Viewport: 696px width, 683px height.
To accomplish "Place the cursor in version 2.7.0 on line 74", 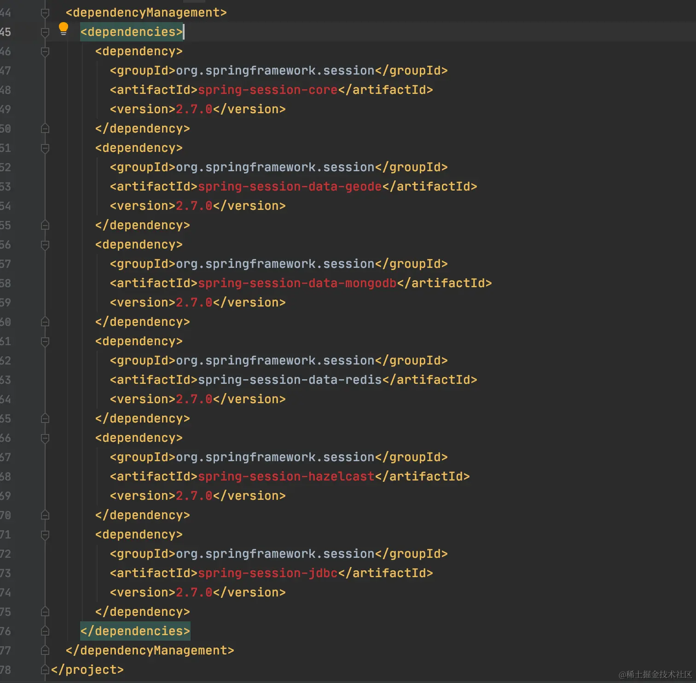I will coord(194,592).
